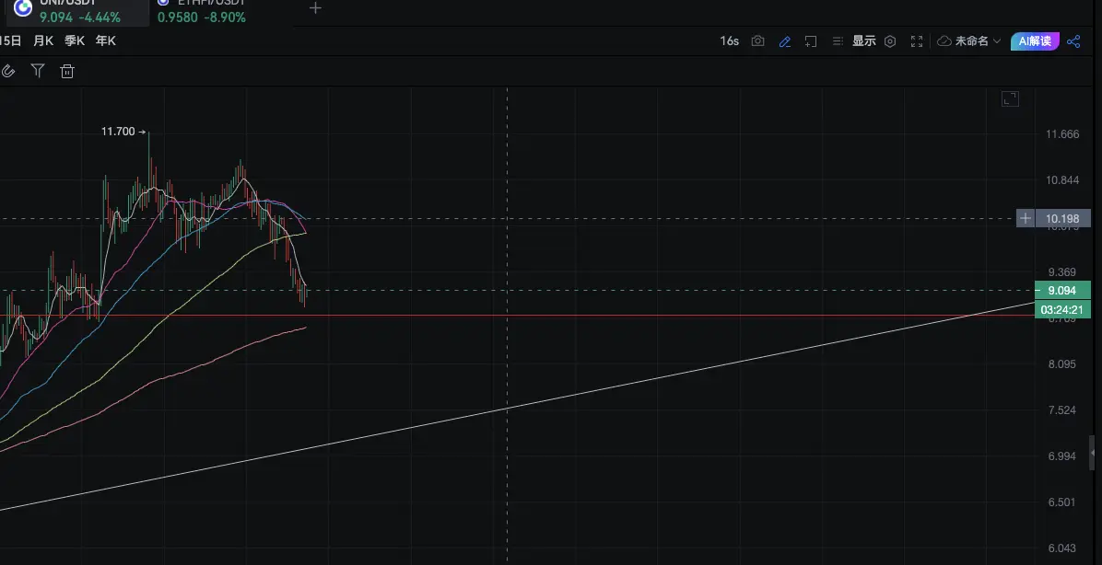
Task: Click the 9.369 price axis label
Action: coord(1062,271)
